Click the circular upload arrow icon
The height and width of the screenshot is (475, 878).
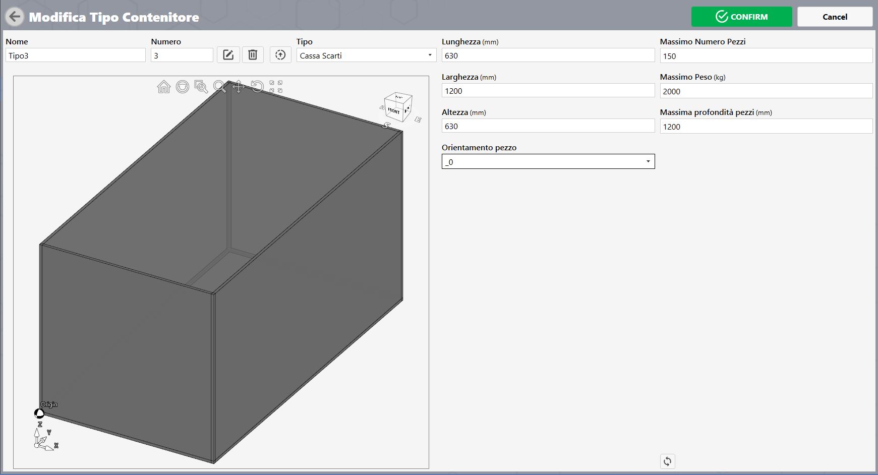click(x=280, y=55)
